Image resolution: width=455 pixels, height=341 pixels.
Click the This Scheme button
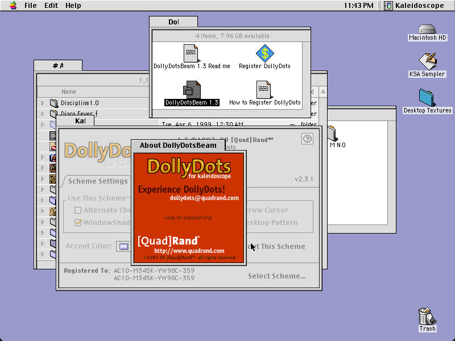pyautogui.click(x=276, y=247)
